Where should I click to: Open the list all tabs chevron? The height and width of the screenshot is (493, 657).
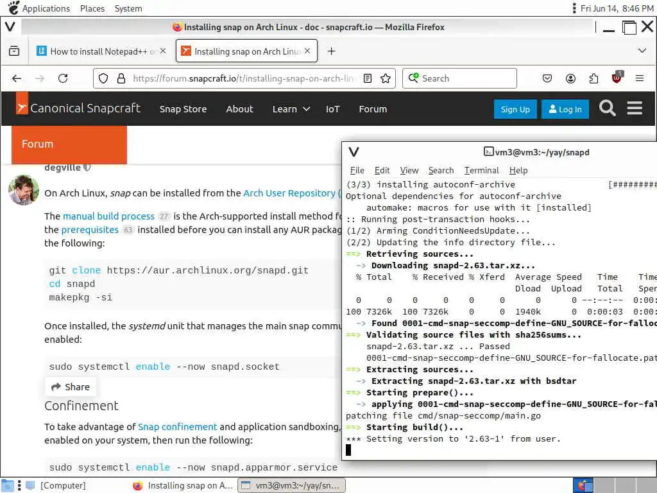[642, 51]
